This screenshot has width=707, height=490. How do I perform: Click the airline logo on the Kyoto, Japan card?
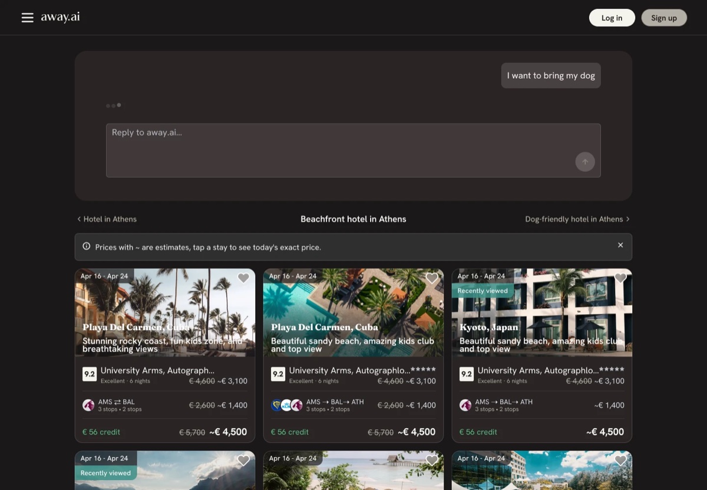click(x=465, y=405)
